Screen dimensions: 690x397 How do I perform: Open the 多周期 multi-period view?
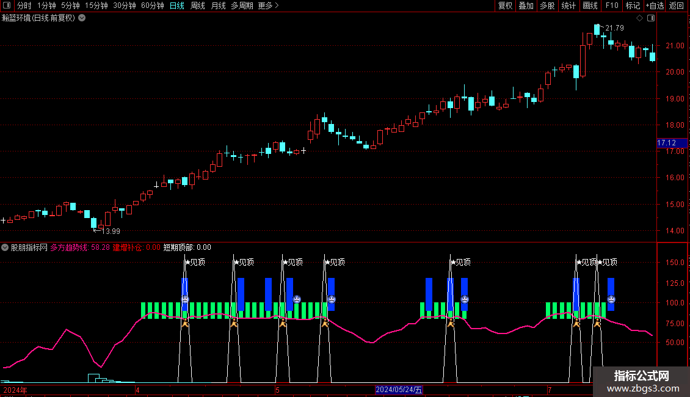point(242,5)
